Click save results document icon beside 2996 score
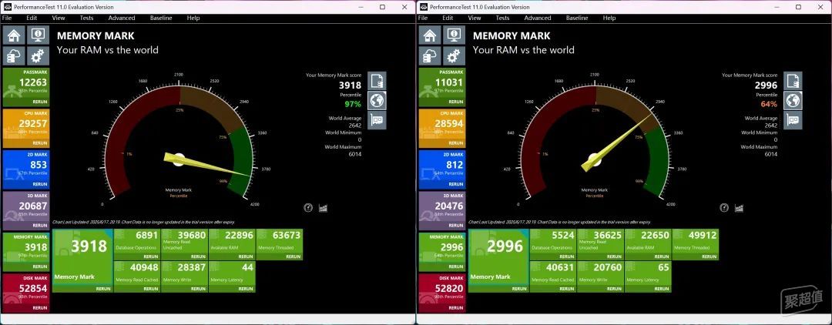The width and height of the screenshot is (832, 325). pyautogui.click(x=793, y=81)
